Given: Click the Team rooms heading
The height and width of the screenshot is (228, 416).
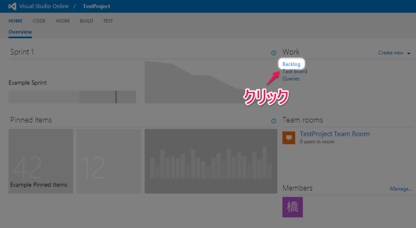Looking at the screenshot, I should (x=303, y=120).
